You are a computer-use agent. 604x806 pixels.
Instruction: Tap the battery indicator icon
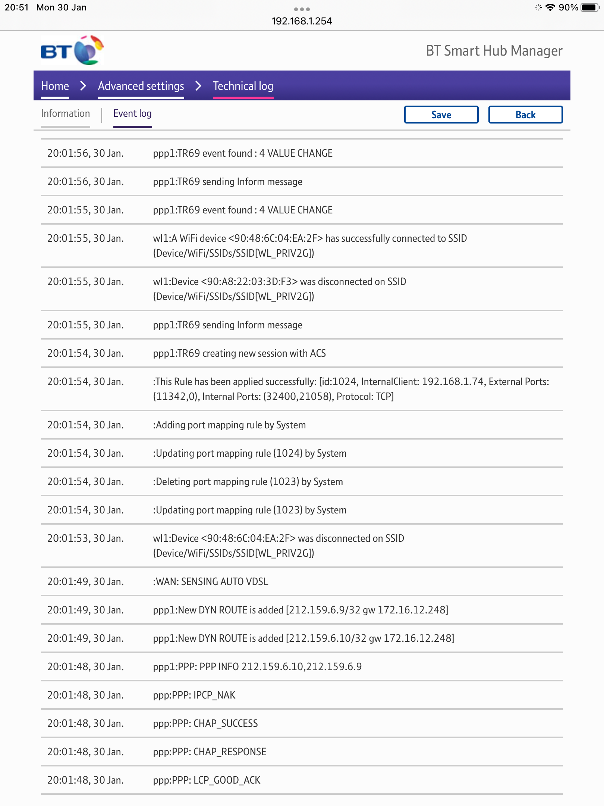pyautogui.click(x=589, y=7)
